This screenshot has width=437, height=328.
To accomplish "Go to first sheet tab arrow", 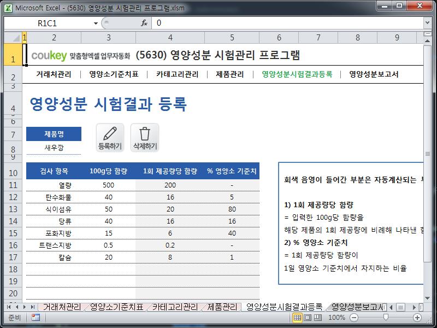I will [9, 307].
